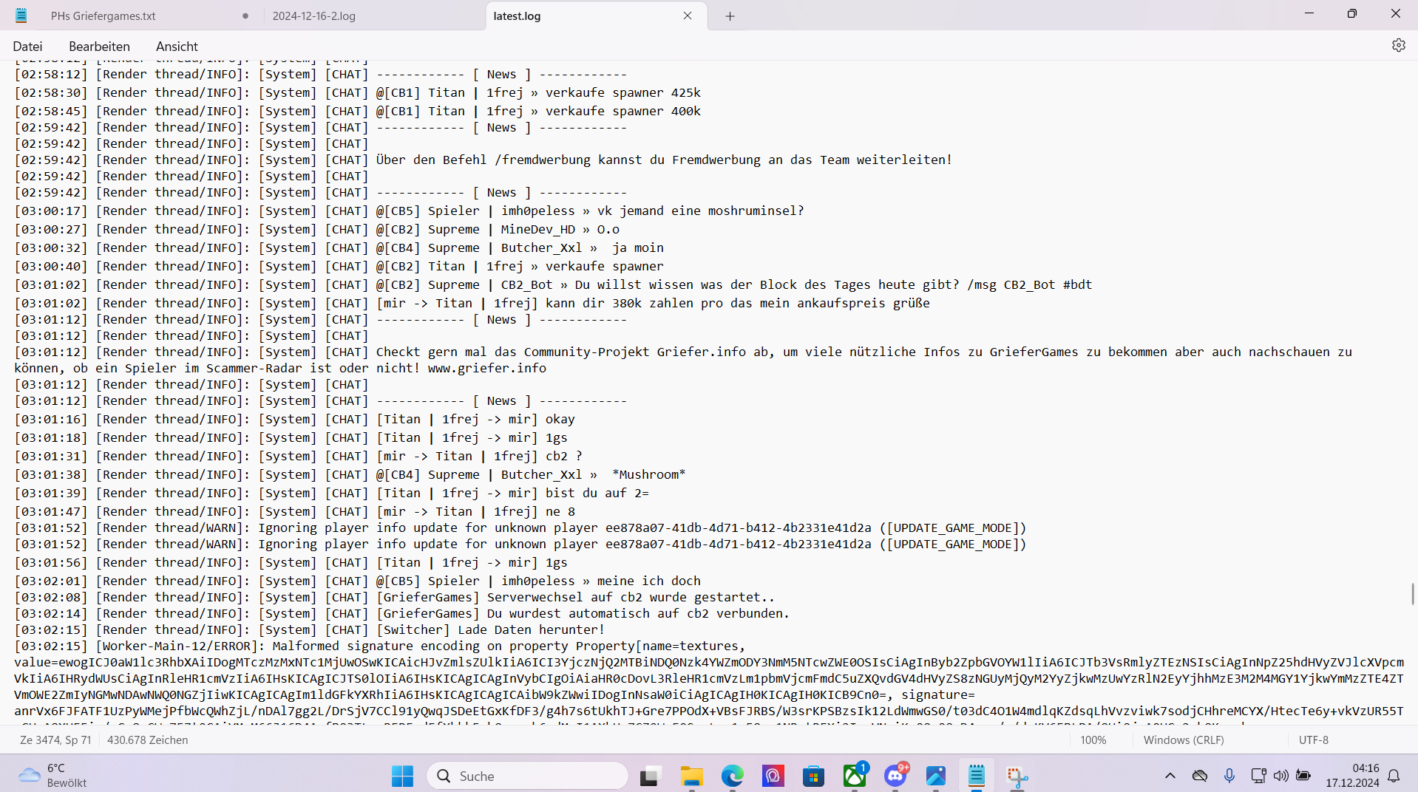Open Discord from taskbar
This screenshot has height=792, width=1418.
click(x=895, y=776)
